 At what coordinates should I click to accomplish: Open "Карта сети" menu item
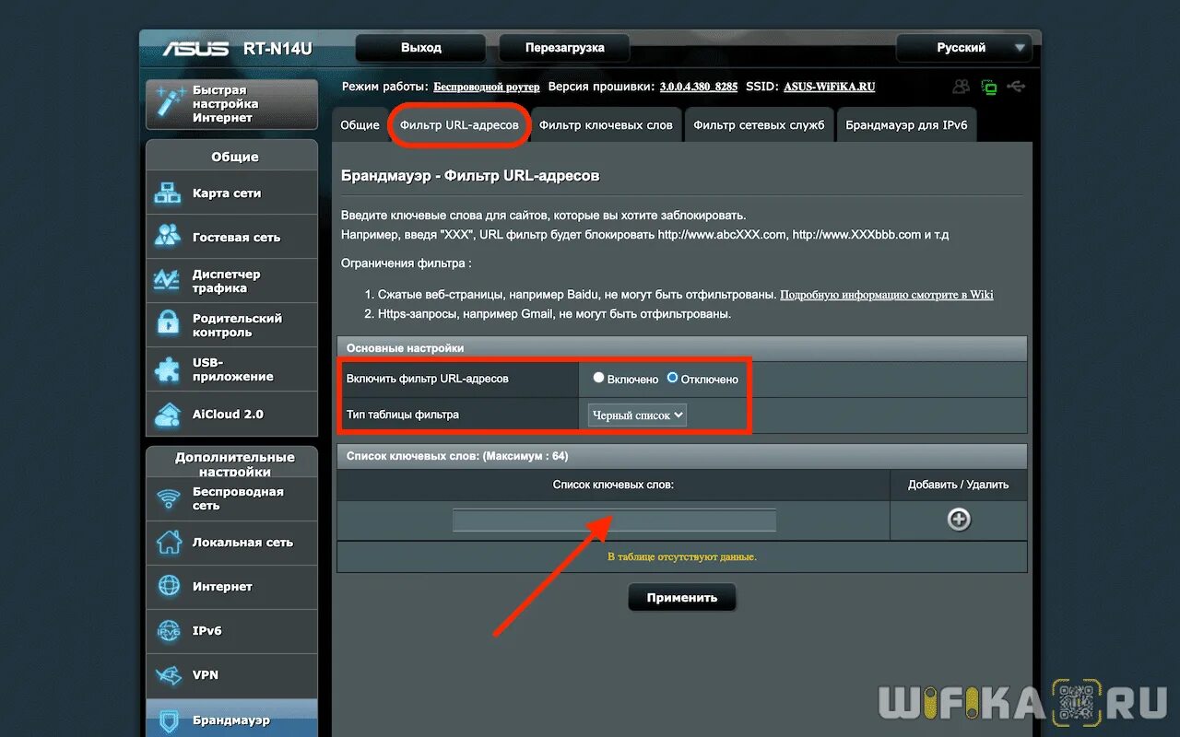231,193
